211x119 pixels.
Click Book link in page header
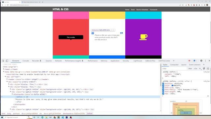coord(133,10)
